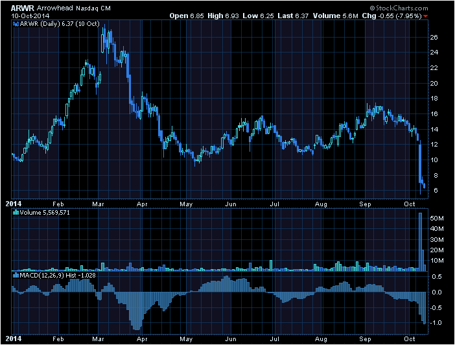Click 'Oct' label under price chart

click(x=410, y=204)
